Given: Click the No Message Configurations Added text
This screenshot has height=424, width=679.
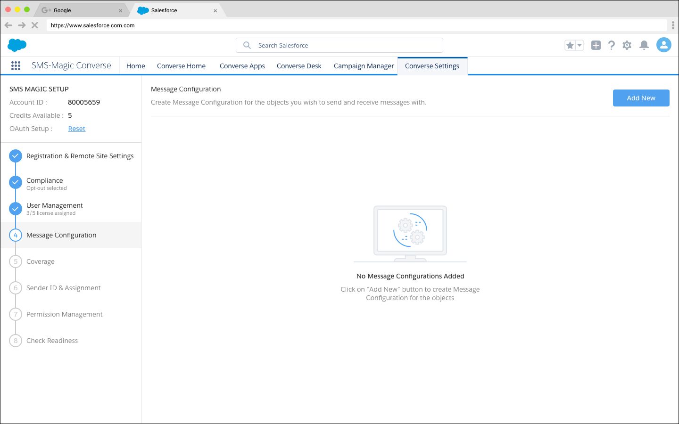Looking at the screenshot, I should click(410, 276).
